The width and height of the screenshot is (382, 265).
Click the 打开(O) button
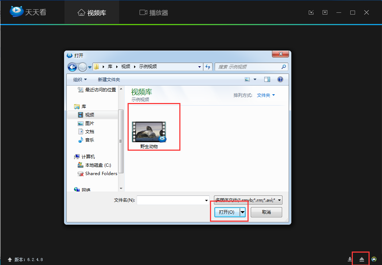227,212
